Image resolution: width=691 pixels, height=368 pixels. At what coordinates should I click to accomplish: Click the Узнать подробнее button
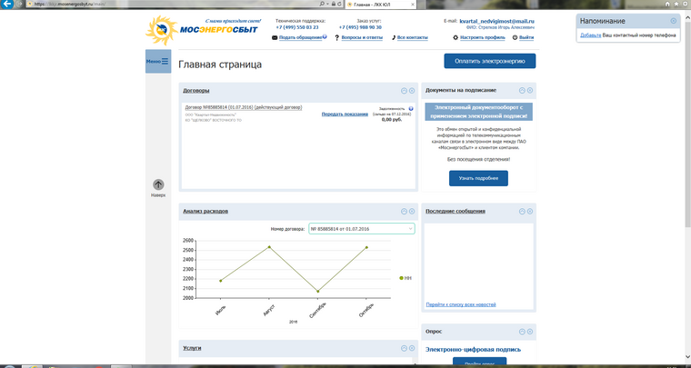[478, 178]
